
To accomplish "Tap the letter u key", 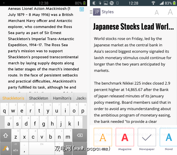I will click(56, 109).
